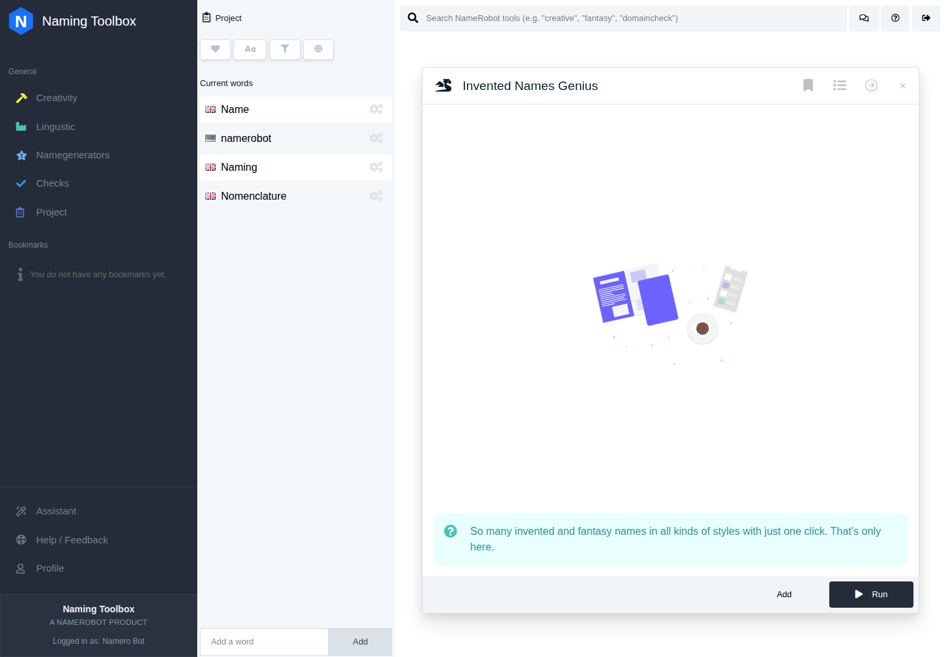Click the Project panel header clipboard icon
This screenshot has width=947, height=657.
[206, 18]
